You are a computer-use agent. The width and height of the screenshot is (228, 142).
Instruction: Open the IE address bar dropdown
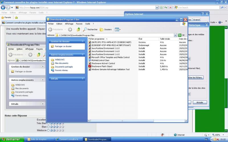click(x=157, y=7)
